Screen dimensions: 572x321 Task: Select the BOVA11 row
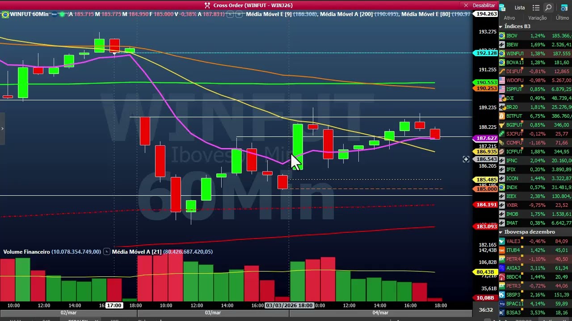click(x=535, y=62)
